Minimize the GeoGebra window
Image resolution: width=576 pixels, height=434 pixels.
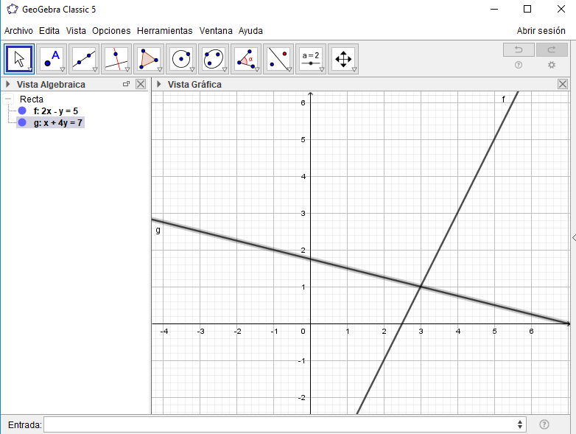pos(494,9)
